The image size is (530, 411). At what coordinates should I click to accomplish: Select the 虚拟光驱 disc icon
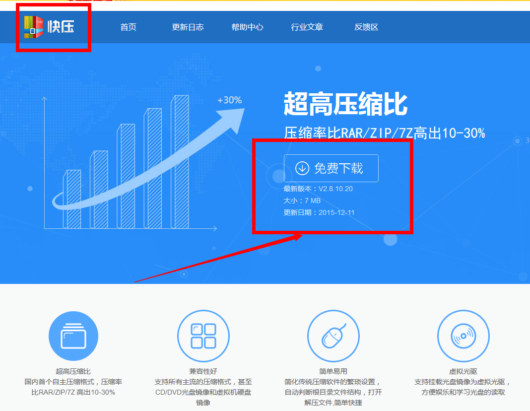464,336
